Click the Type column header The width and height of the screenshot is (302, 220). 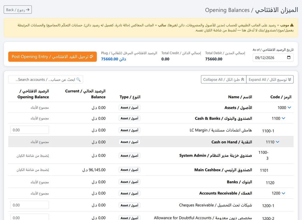click(x=130, y=97)
